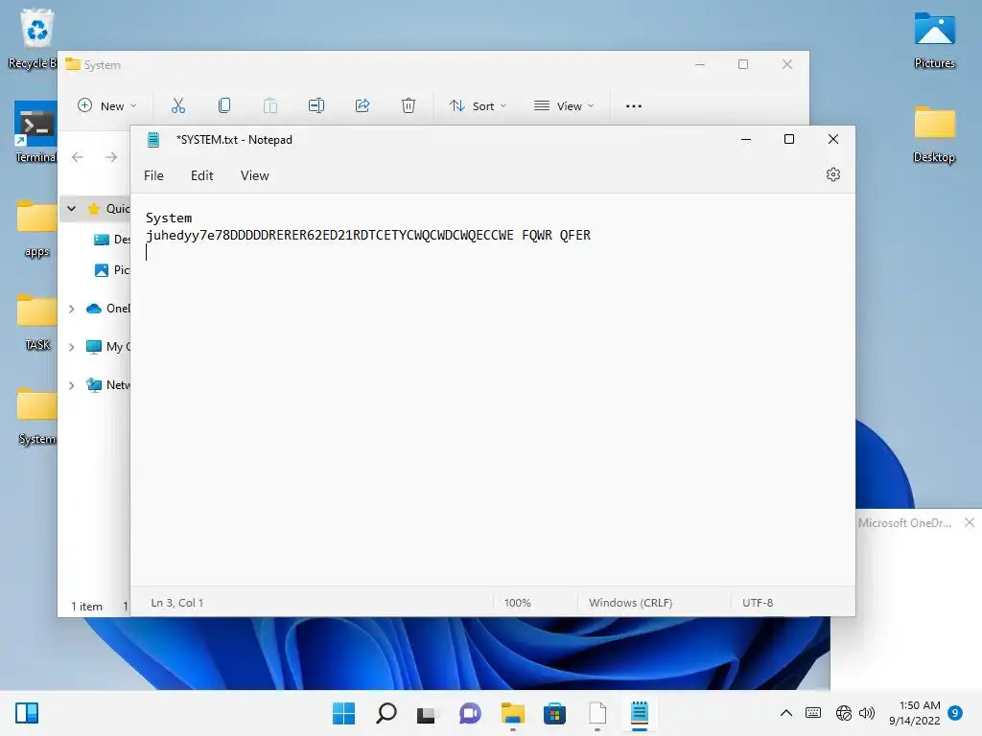Viewport: 982px width, 736px height.
Task: Open taskbar Search
Action: click(x=386, y=713)
